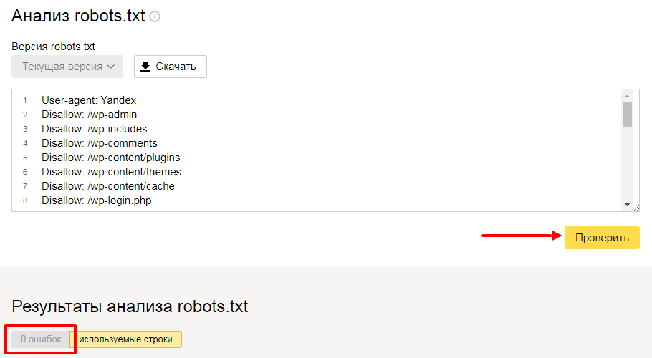Viewport: 652px width, 358px height.
Task: Click the download arrow icon on Скачать
Action: pyautogui.click(x=145, y=67)
